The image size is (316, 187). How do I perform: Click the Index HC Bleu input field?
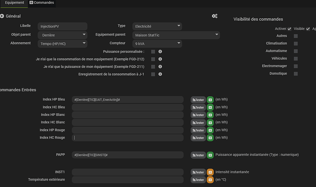click(128, 107)
